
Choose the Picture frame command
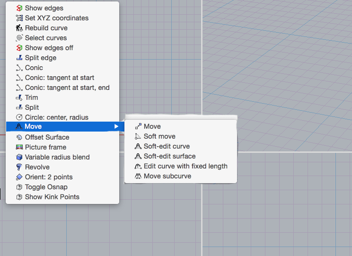[x=62, y=147]
